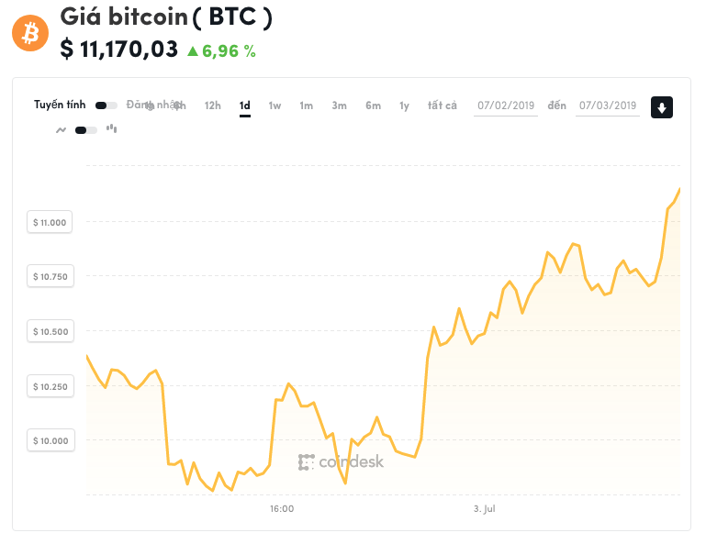Show the 1y time range
The height and width of the screenshot is (544, 706).
click(404, 105)
